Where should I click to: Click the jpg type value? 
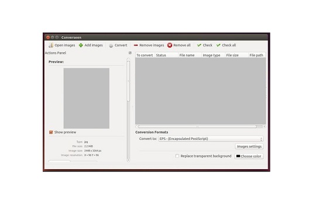[86, 142]
